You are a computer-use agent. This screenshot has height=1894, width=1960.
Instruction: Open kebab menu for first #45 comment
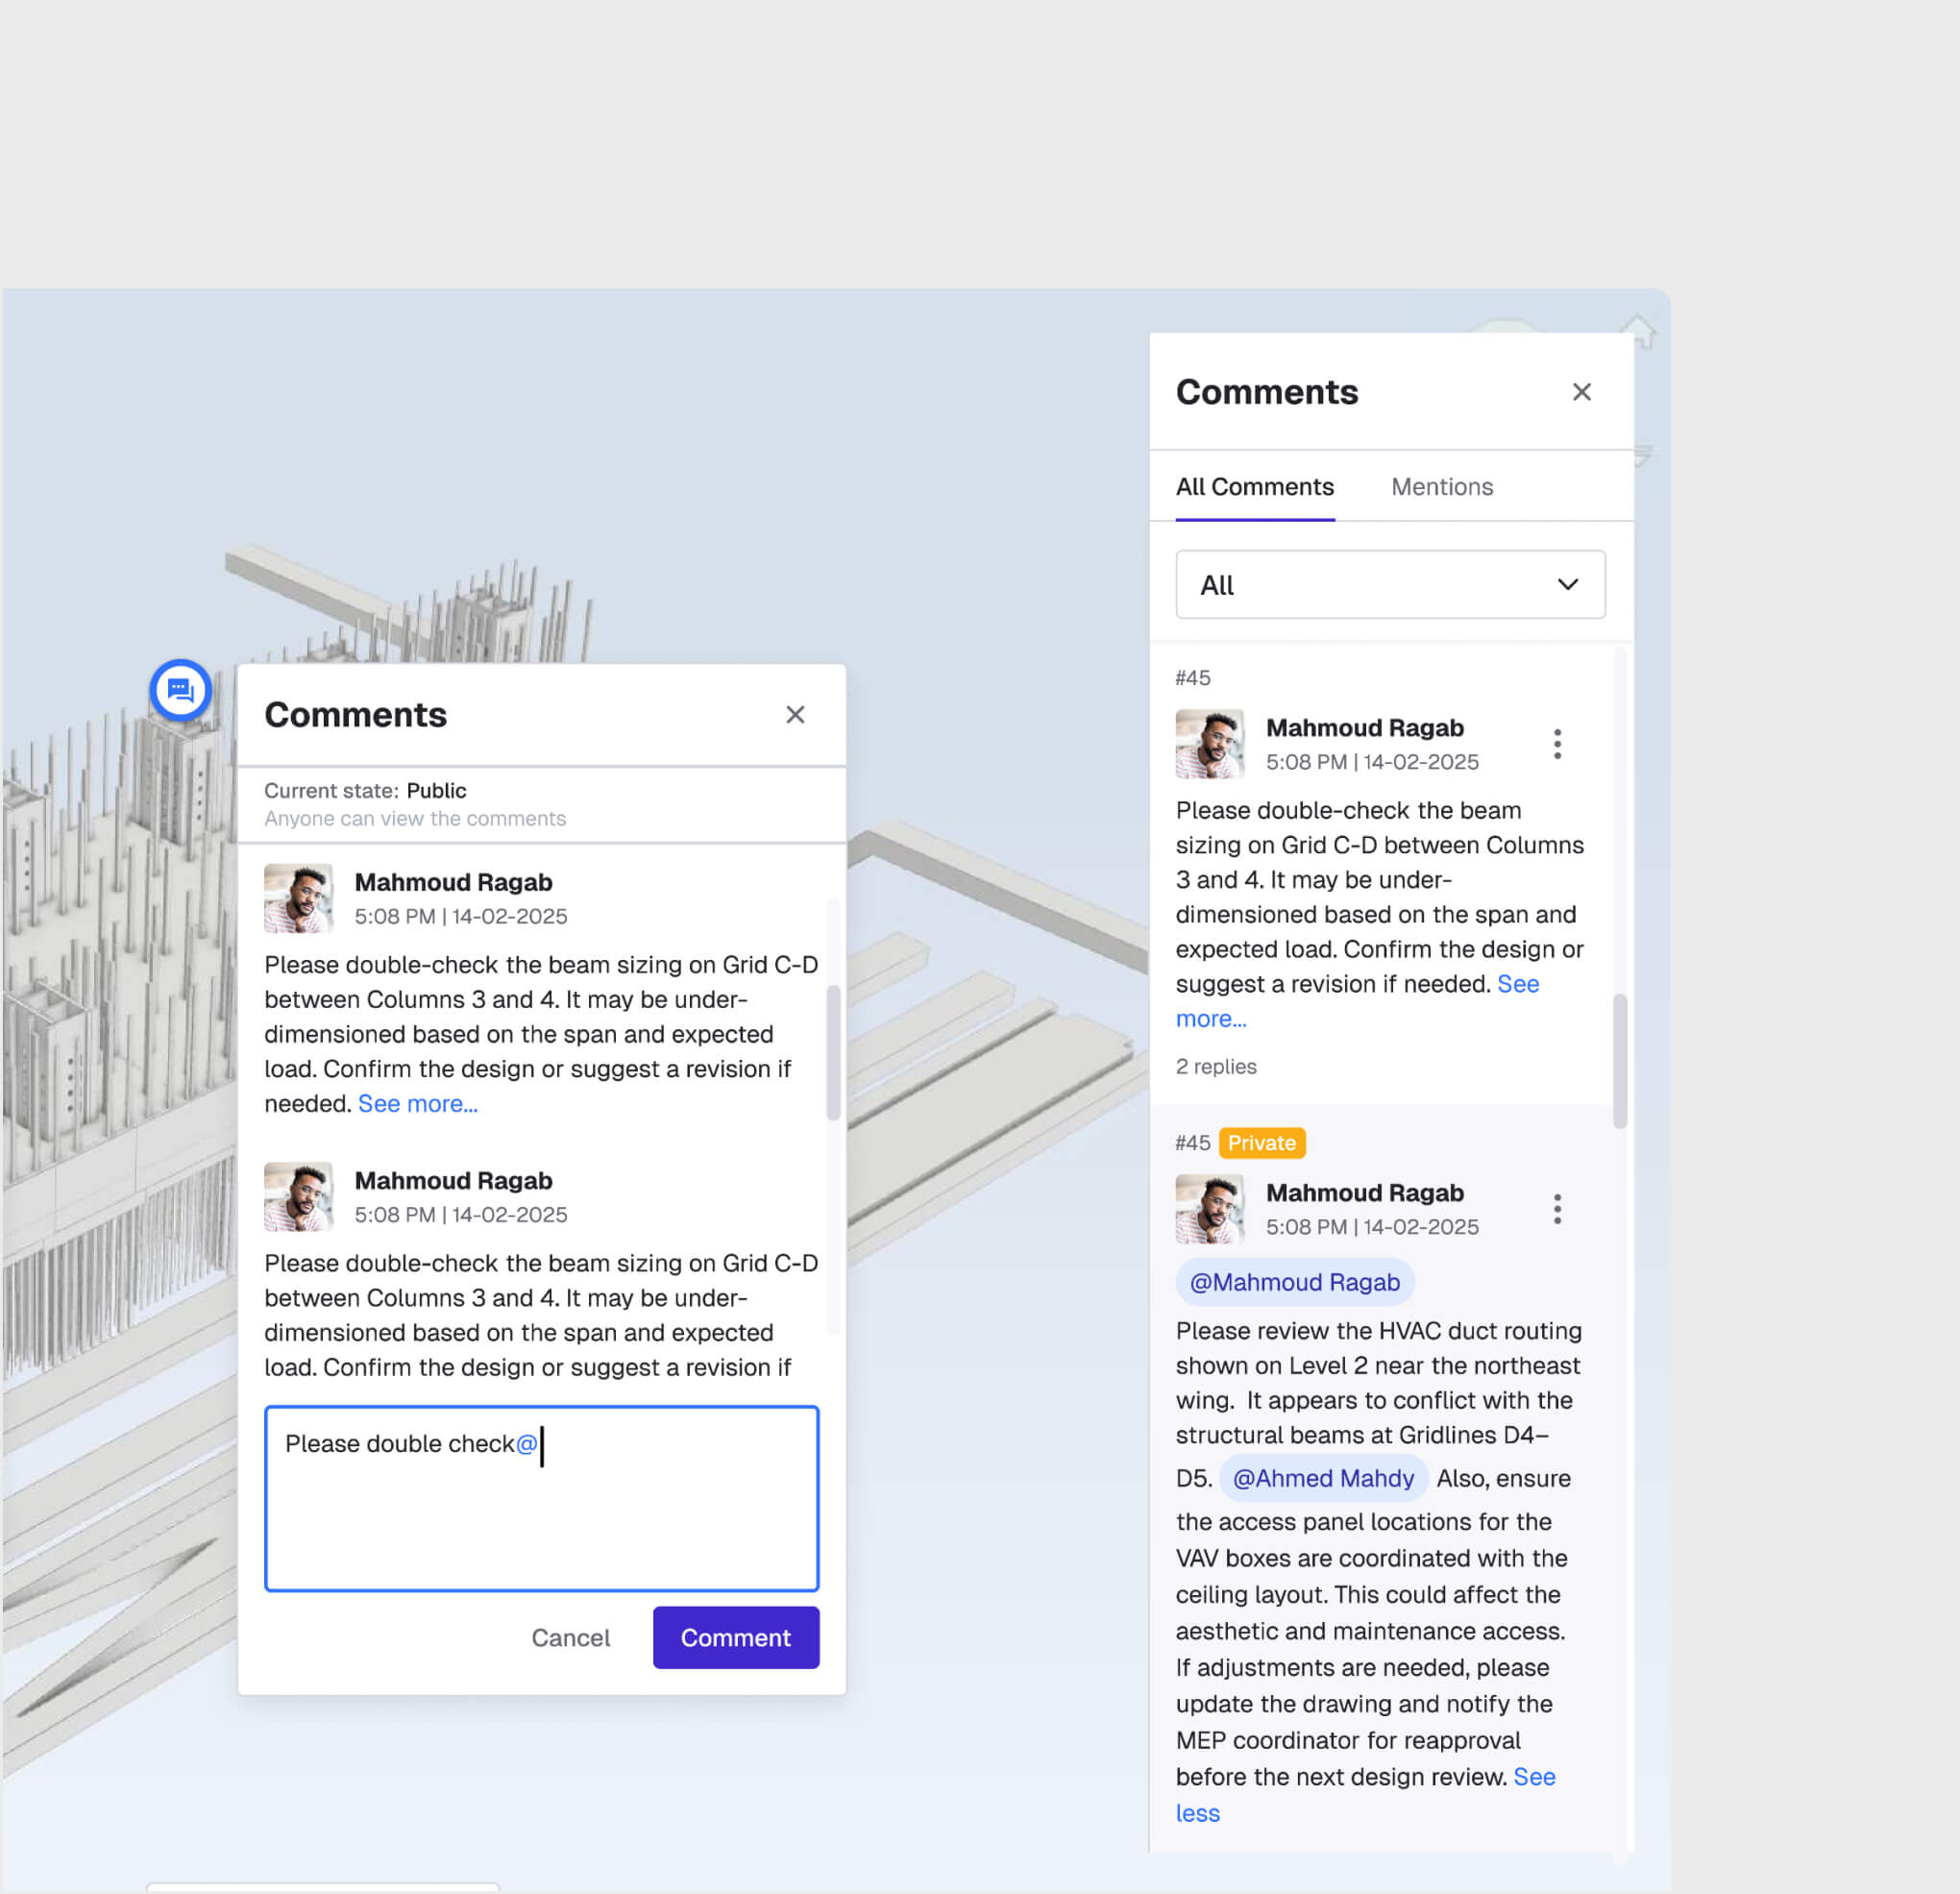pos(1557,744)
